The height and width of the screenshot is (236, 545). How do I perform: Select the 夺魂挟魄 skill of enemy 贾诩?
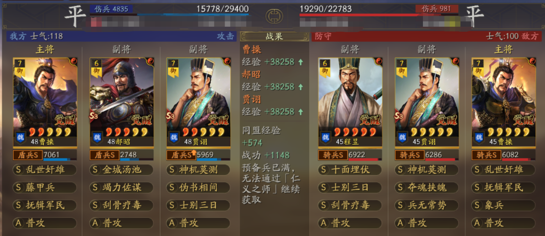point(426,188)
